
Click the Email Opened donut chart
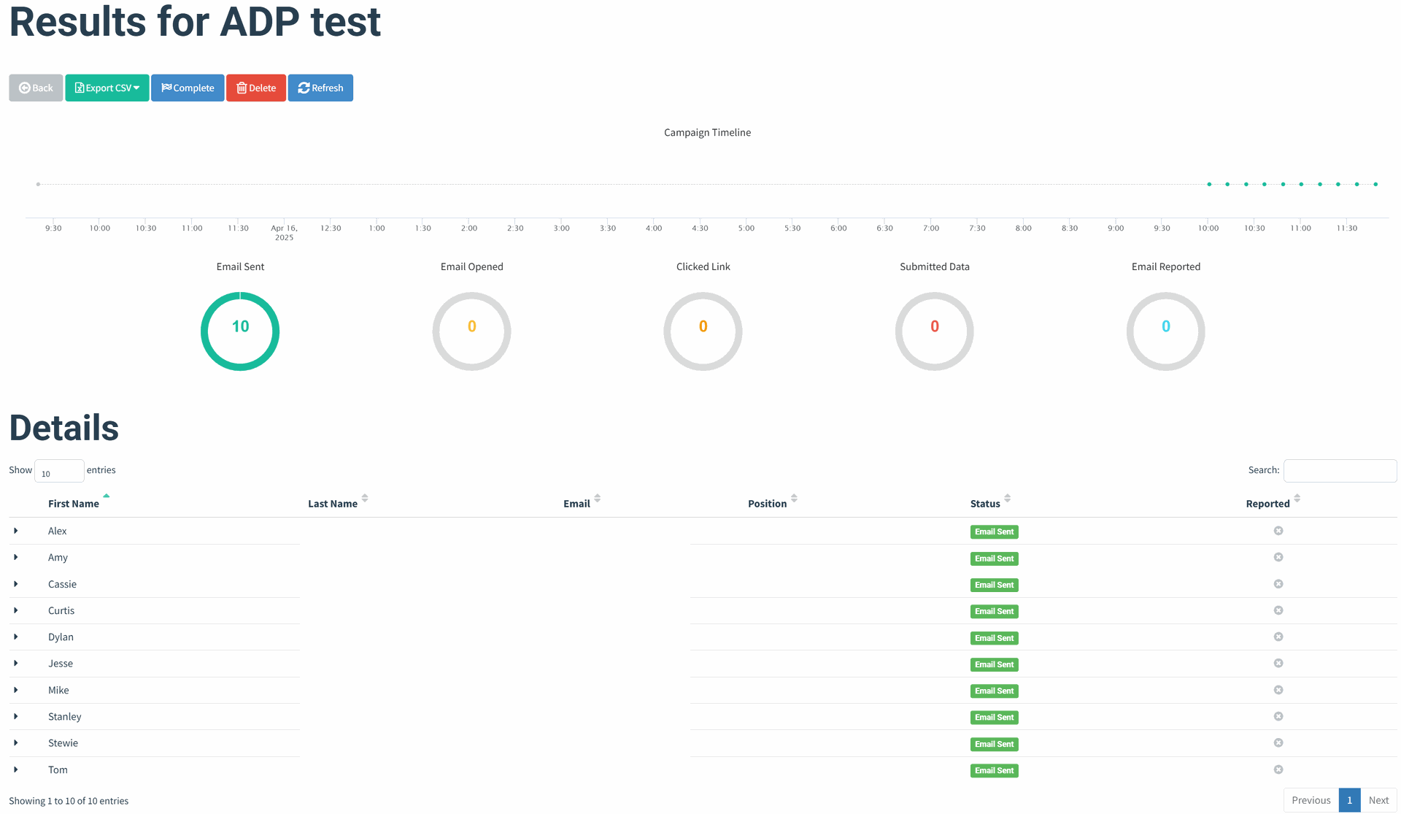coord(471,331)
